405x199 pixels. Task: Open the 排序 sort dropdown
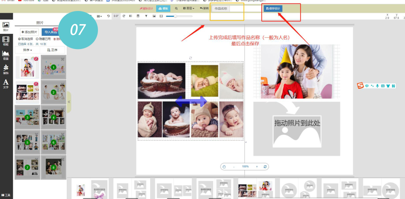tap(27, 50)
